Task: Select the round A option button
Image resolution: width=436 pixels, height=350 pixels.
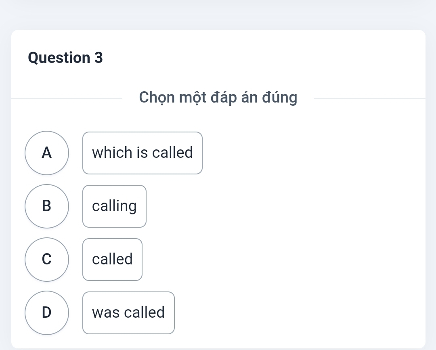Action: point(47,153)
